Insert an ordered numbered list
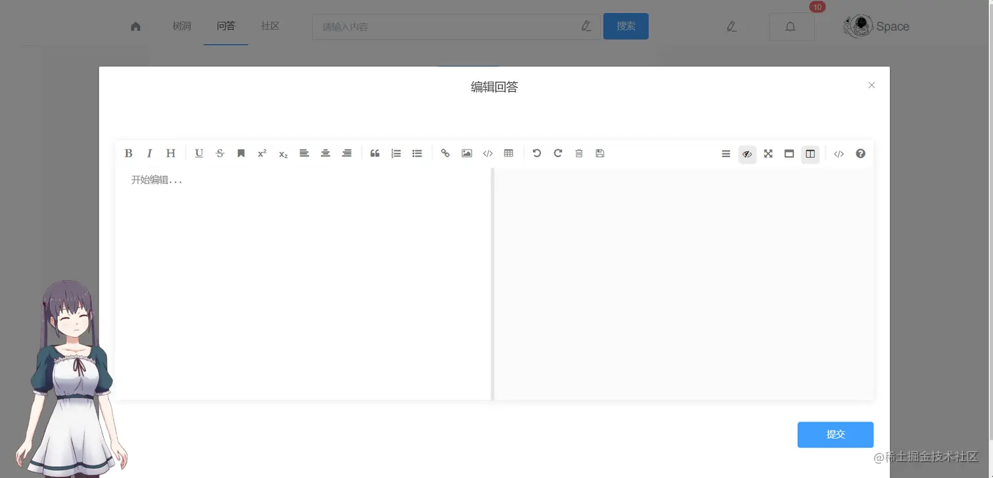Viewport: 993px width, 478px height. (x=396, y=153)
